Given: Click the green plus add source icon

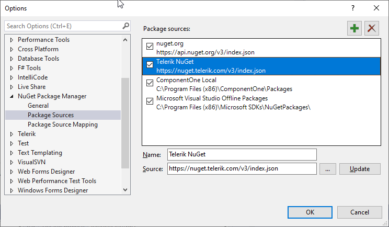Looking at the screenshot, I should point(354,28).
